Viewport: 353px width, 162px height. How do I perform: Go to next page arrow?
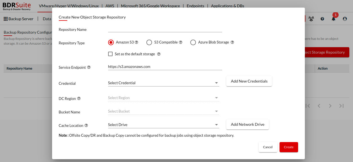pyautogui.click(x=330, y=106)
